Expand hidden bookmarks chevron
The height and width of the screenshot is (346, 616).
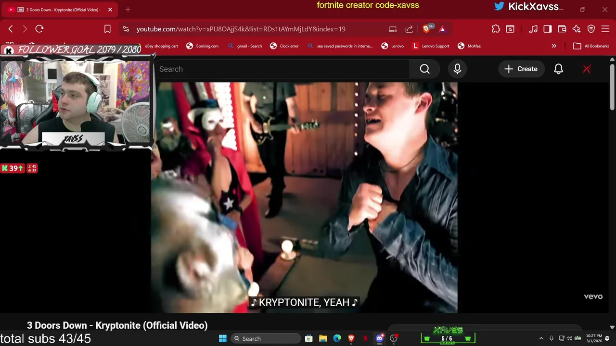coord(554,46)
